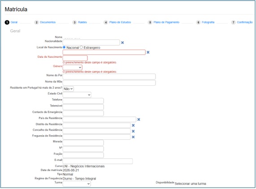The image size is (256, 189).
Task: Switch to Plano de Pagamento step
Action: pos(166,22)
